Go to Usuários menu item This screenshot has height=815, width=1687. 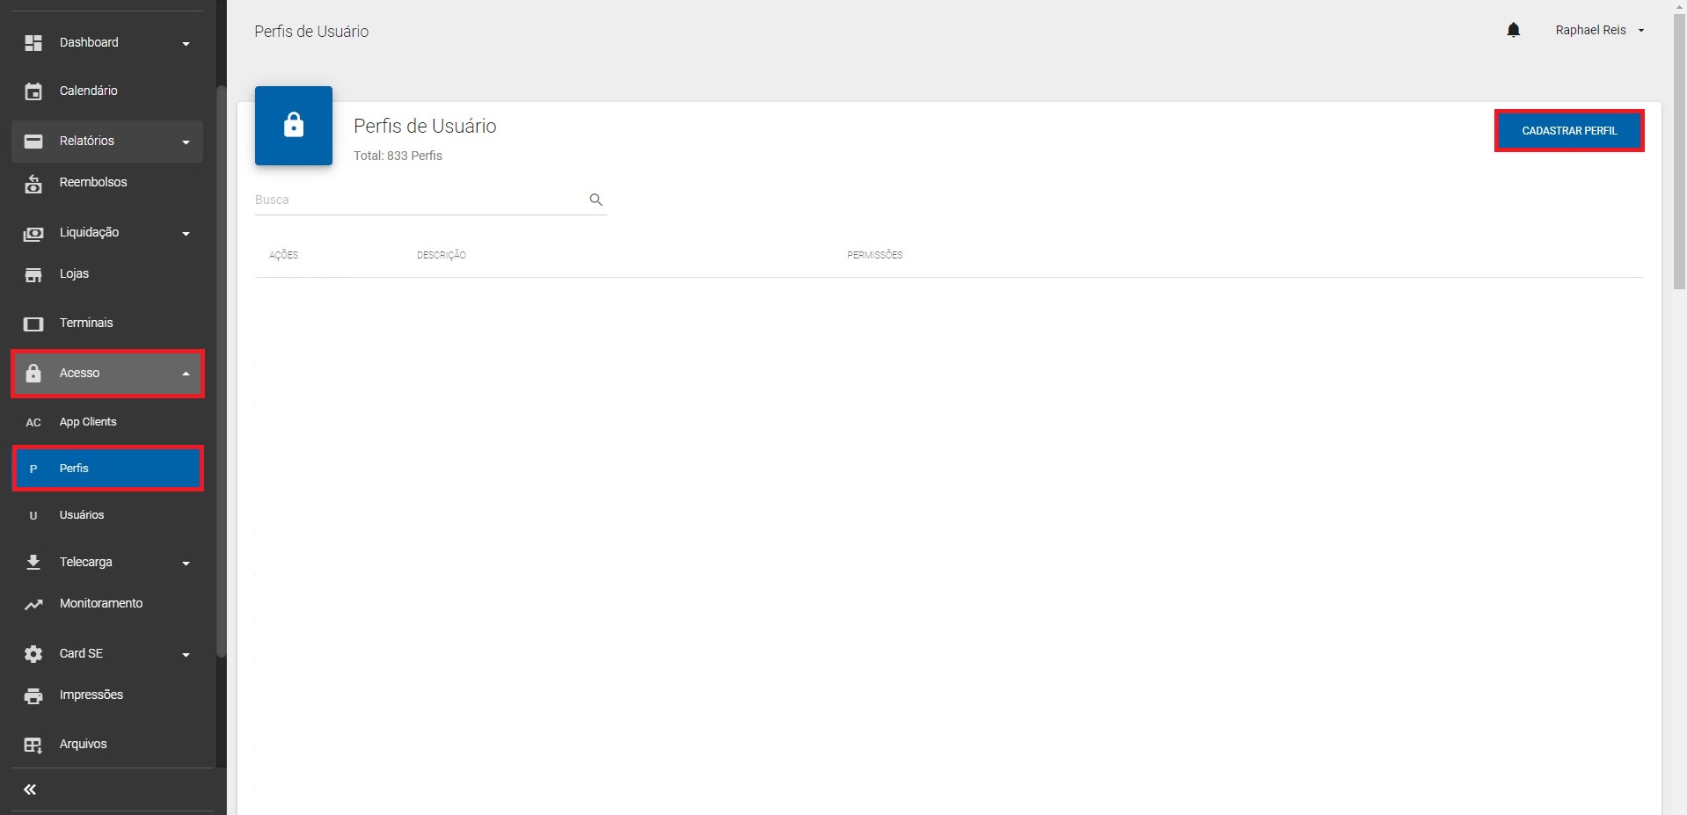[82, 515]
